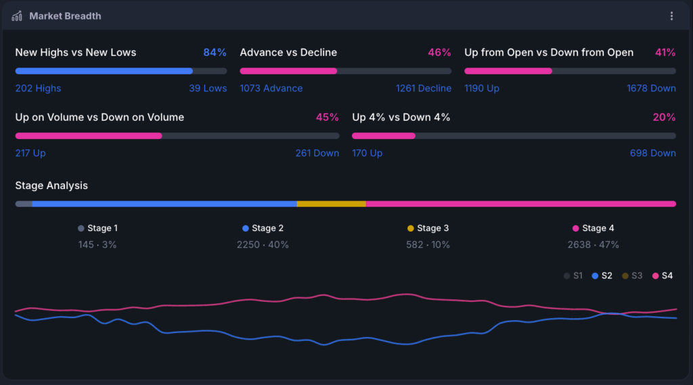
Task: Toggle the S4 series in chart legend
Action: point(663,276)
